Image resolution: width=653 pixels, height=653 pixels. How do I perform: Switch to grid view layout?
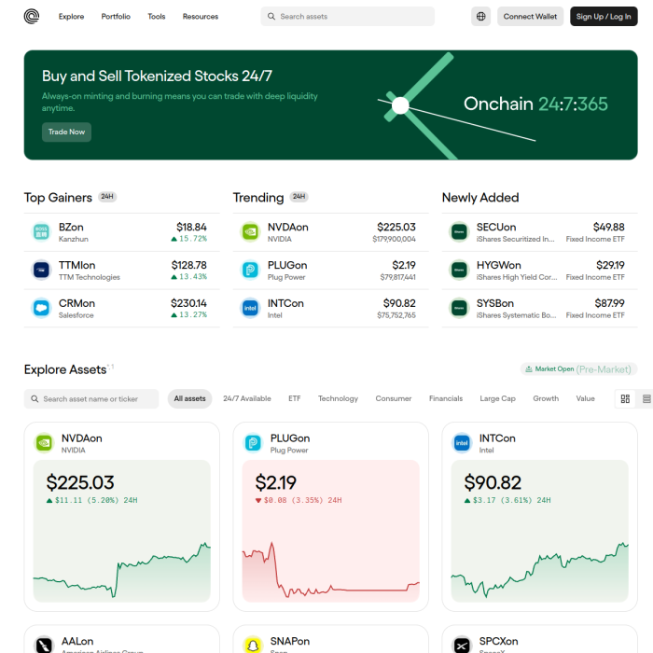[x=625, y=399]
